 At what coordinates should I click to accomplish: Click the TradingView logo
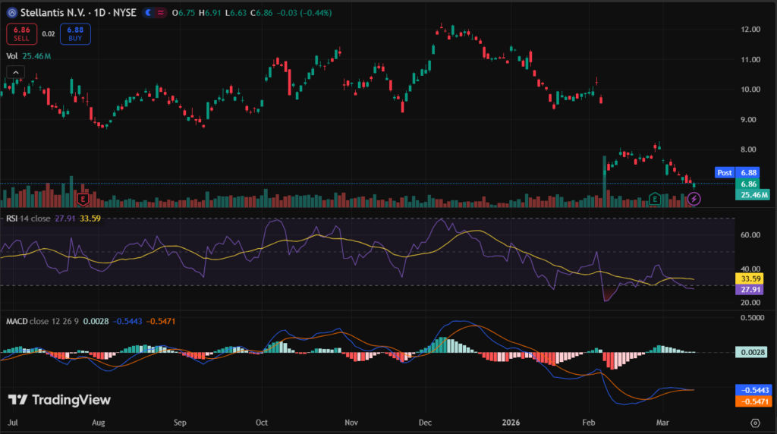tap(59, 400)
